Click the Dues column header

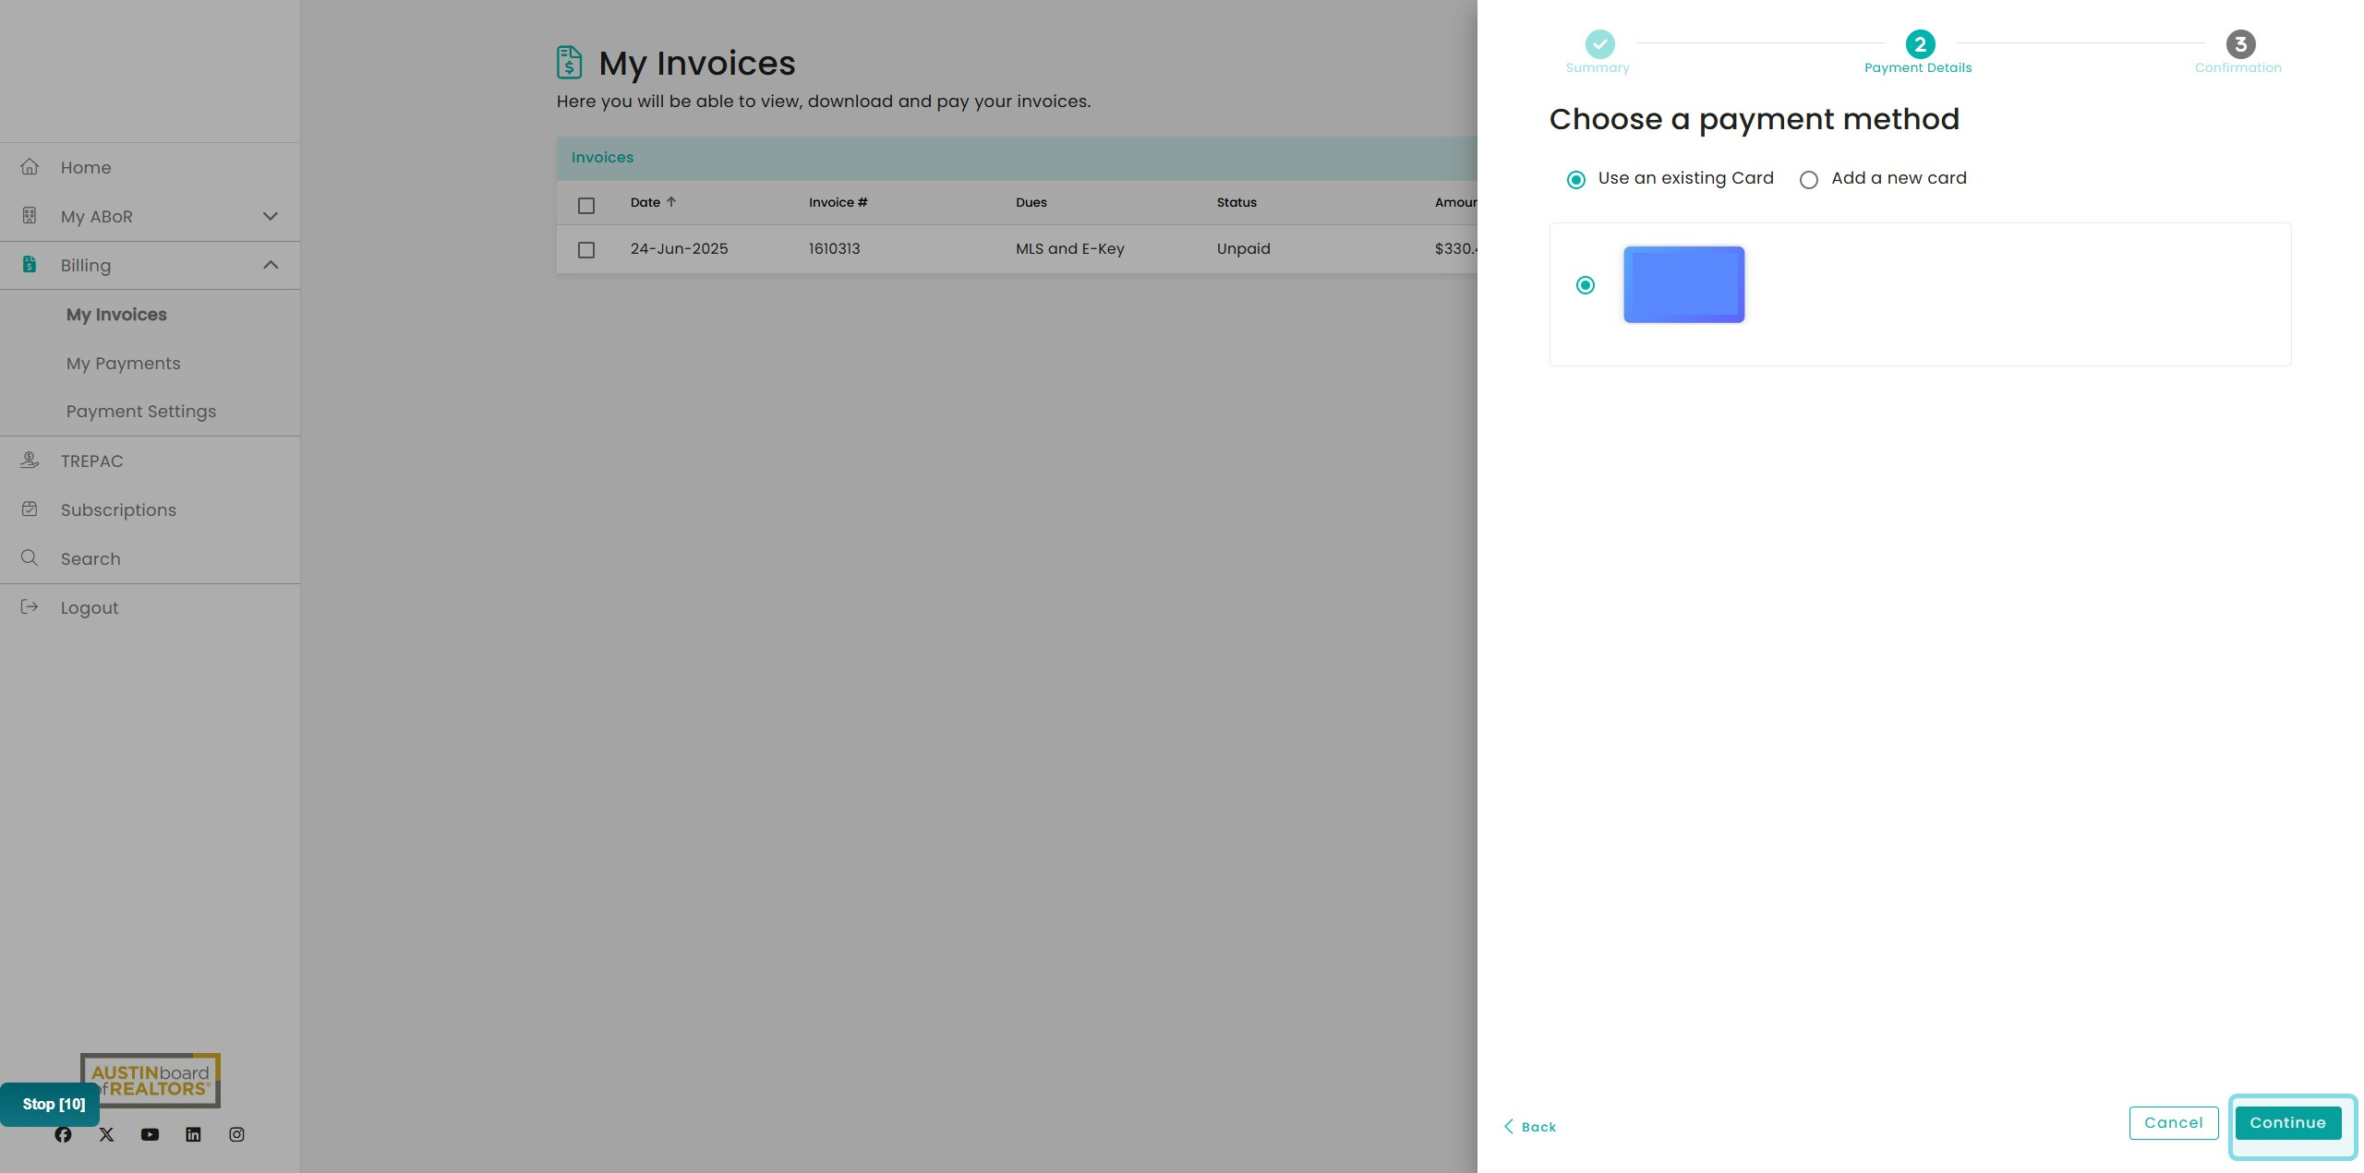click(x=1031, y=202)
